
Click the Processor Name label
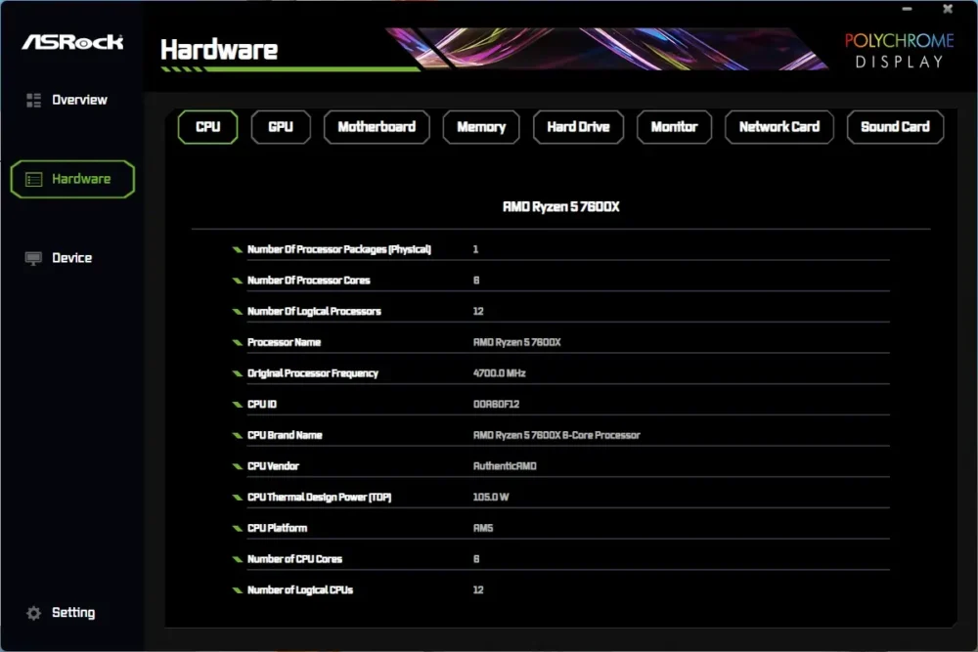point(284,342)
